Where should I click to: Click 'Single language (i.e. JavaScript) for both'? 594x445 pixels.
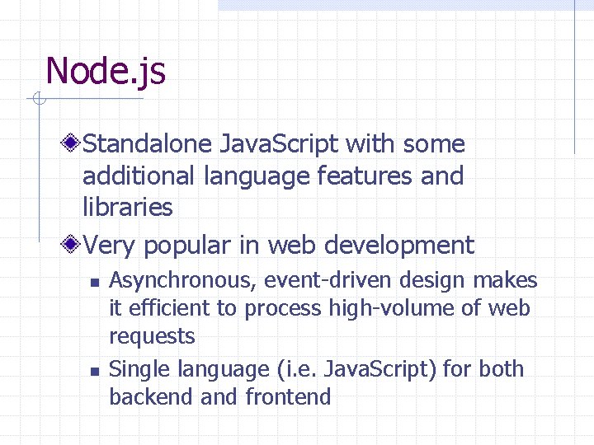click(x=317, y=370)
